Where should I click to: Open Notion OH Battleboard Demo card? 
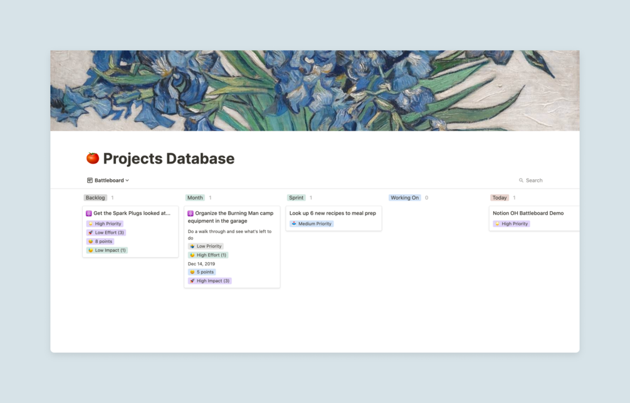pos(528,213)
